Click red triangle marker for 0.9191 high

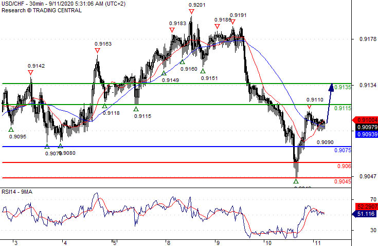[232, 22]
